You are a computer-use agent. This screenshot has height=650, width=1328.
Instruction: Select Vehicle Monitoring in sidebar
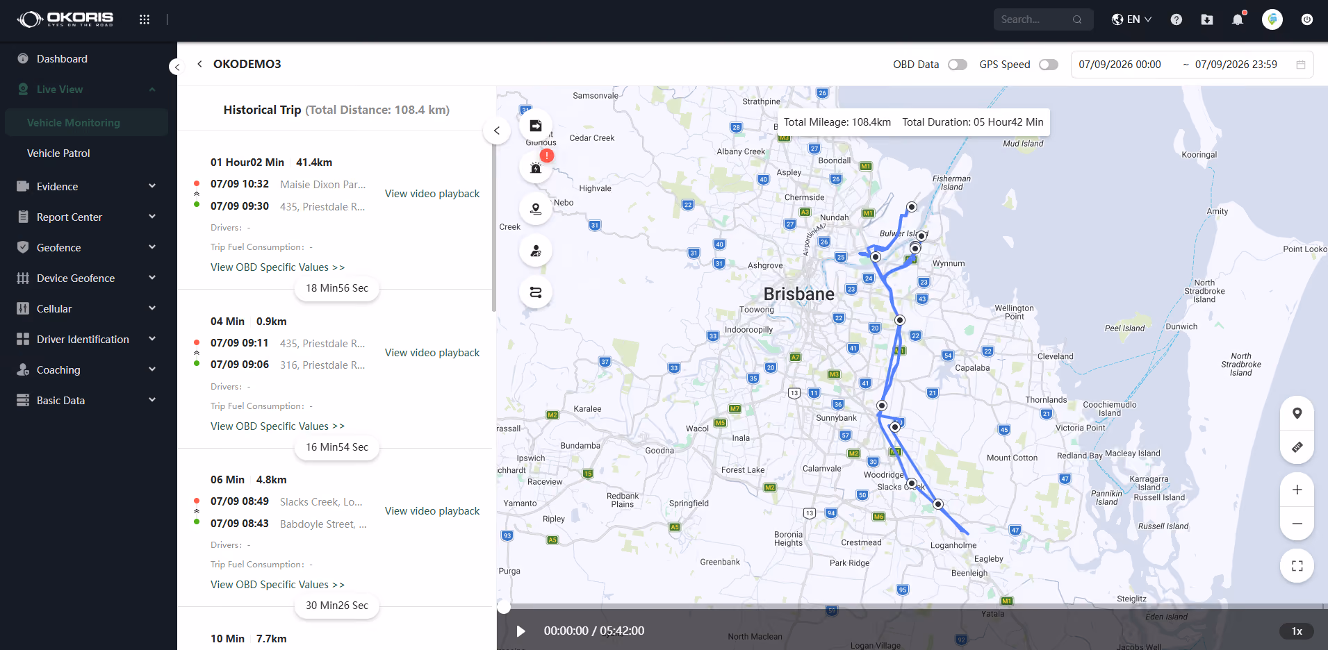tap(88, 122)
